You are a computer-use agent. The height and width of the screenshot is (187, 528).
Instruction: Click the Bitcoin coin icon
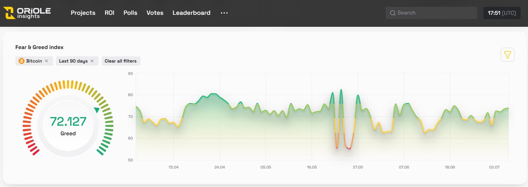coord(21,61)
